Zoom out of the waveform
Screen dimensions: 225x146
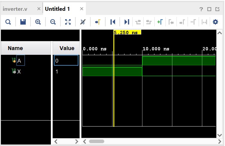pos(53,22)
